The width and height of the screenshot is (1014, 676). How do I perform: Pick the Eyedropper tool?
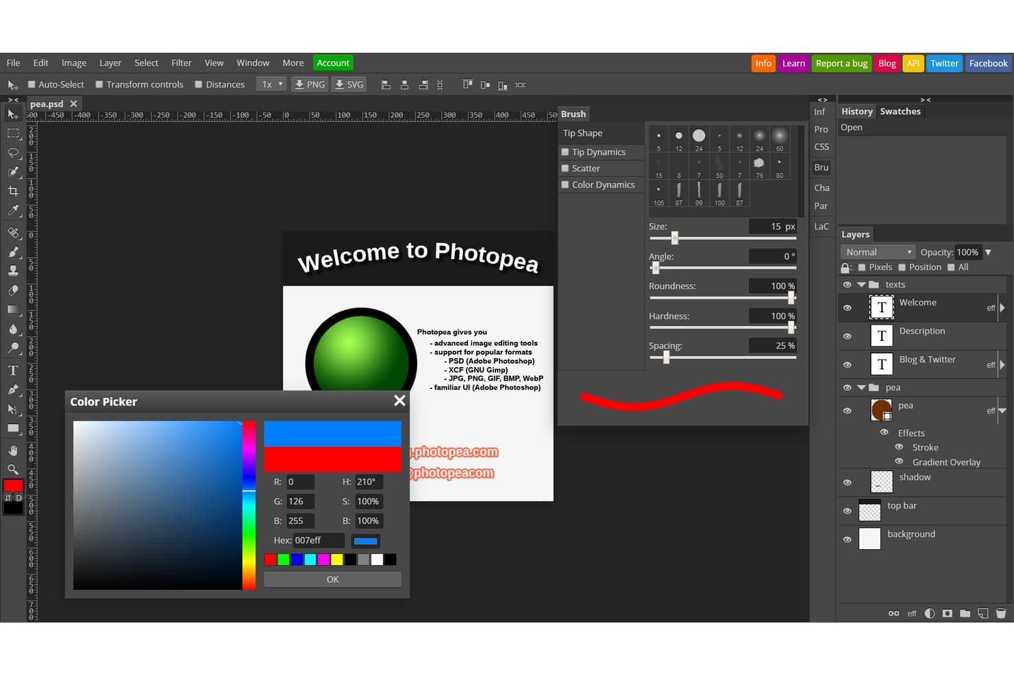[x=13, y=210]
